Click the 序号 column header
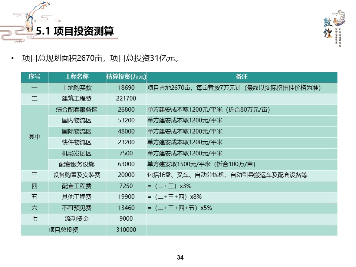 [x=34, y=77]
